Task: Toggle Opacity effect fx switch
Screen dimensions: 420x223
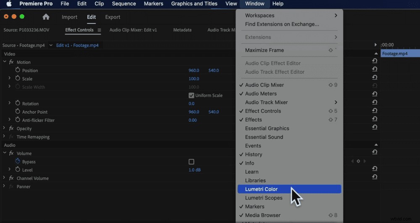Action: 11,129
